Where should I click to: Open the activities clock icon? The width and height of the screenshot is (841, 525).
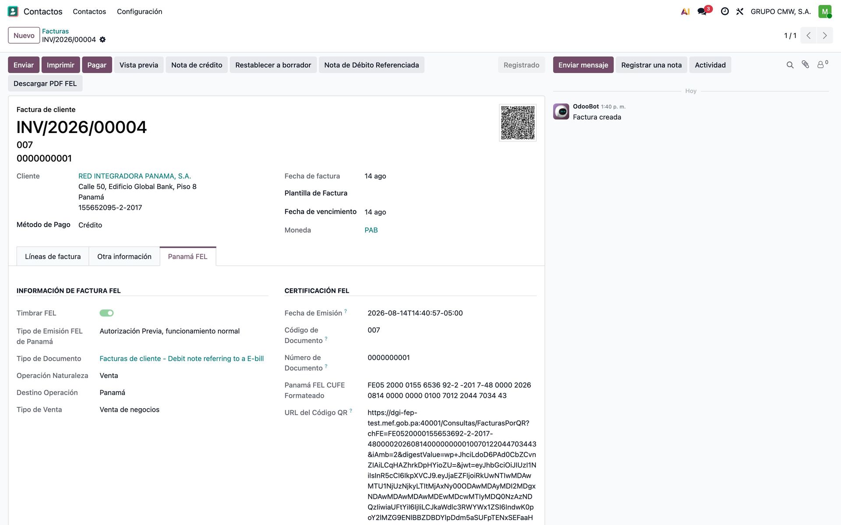pos(725,11)
